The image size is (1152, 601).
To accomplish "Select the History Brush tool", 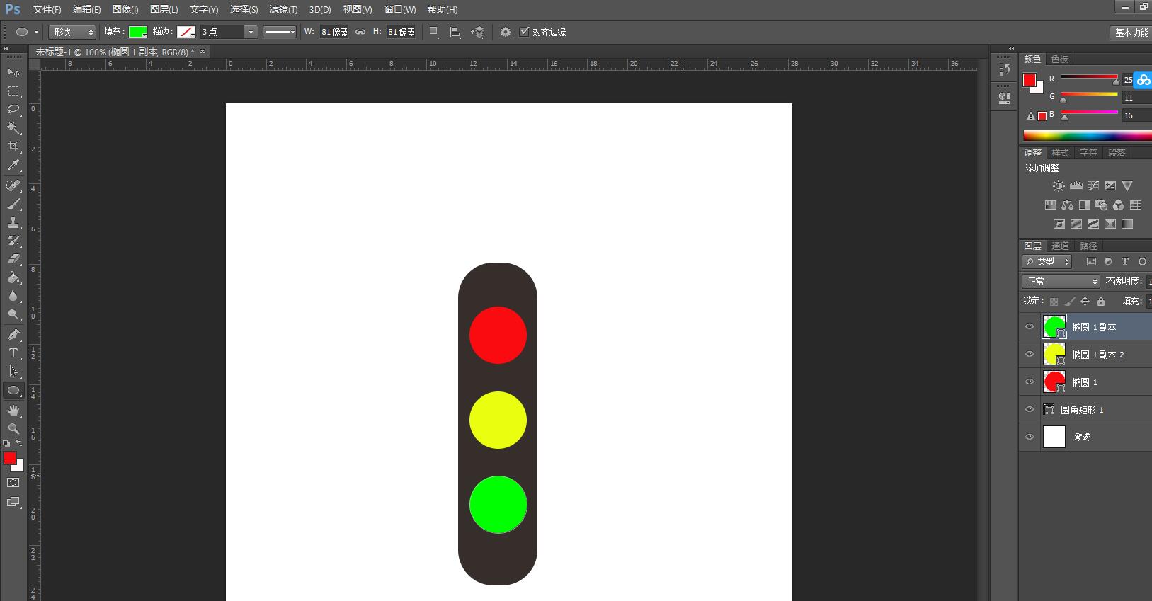I will 13,241.
